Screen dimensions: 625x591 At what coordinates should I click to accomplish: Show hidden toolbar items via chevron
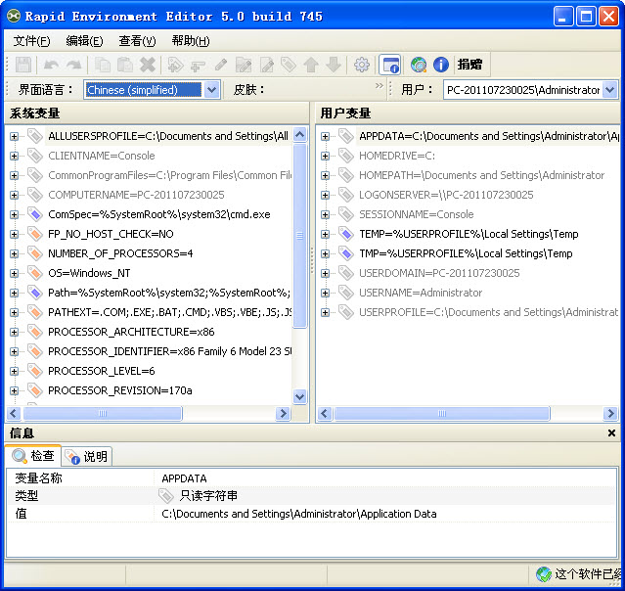point(379,85)
